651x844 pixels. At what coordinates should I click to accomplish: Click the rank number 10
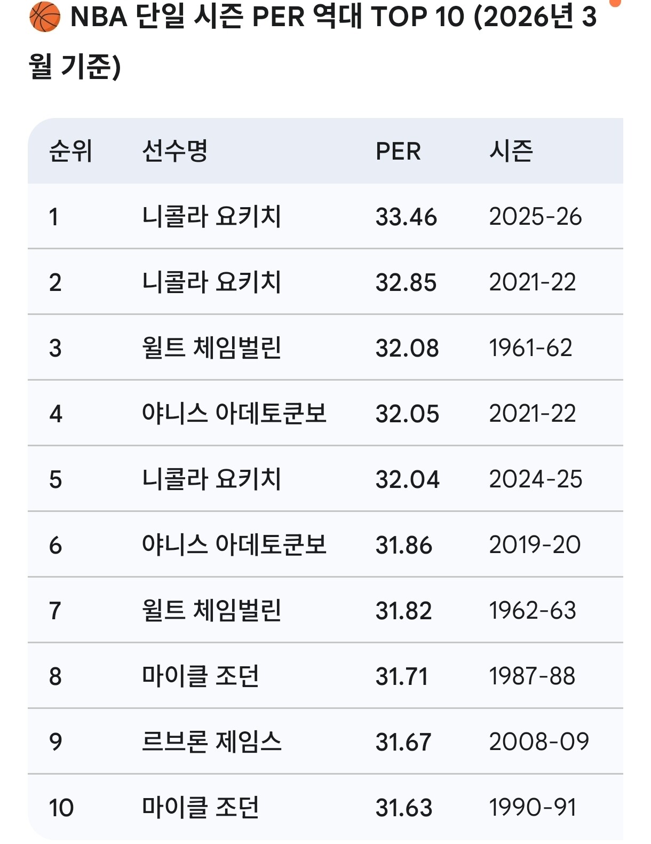[x=61, y=808]
